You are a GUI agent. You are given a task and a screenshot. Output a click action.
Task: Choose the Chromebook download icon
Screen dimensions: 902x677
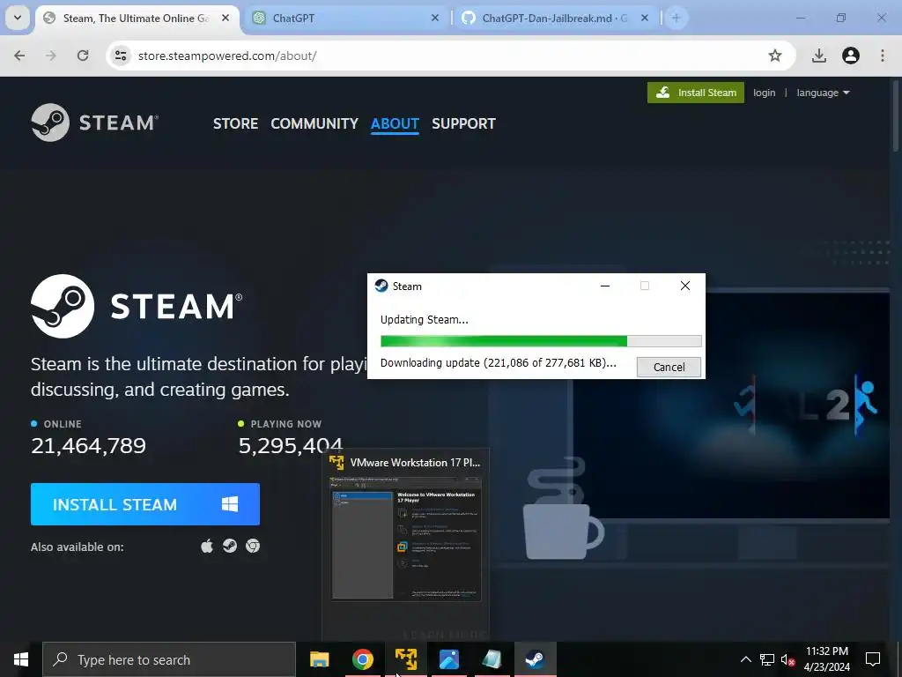click(253, 546)
